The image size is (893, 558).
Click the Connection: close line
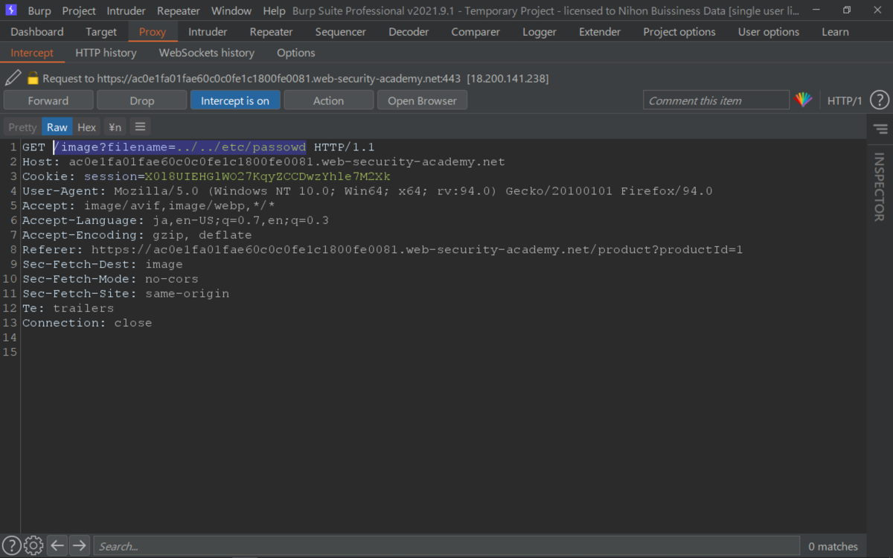pyautogui.click(x=87, y=323)
